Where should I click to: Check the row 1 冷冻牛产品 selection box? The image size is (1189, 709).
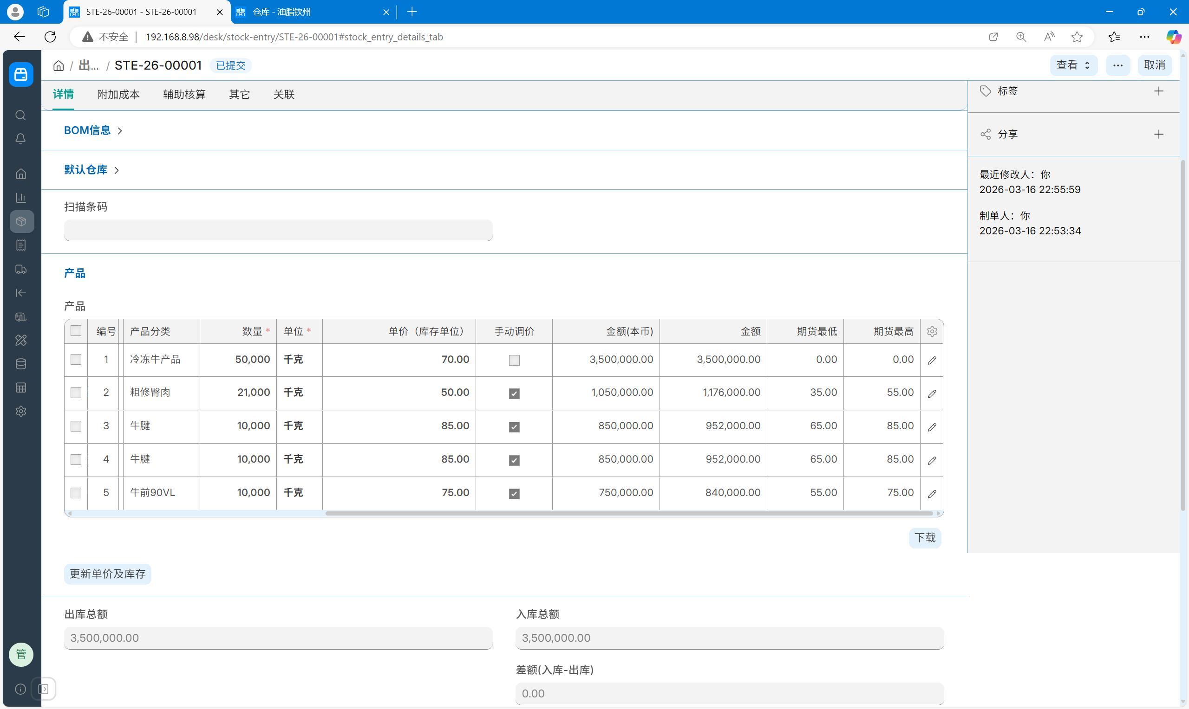76,359
